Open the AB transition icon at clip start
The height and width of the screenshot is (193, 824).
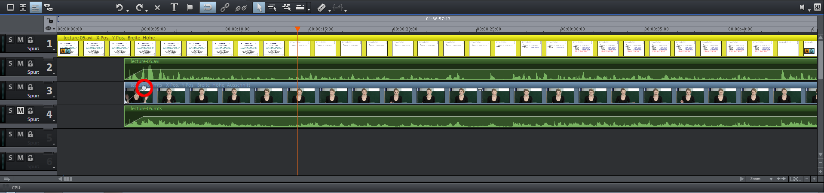click(65, 51)
